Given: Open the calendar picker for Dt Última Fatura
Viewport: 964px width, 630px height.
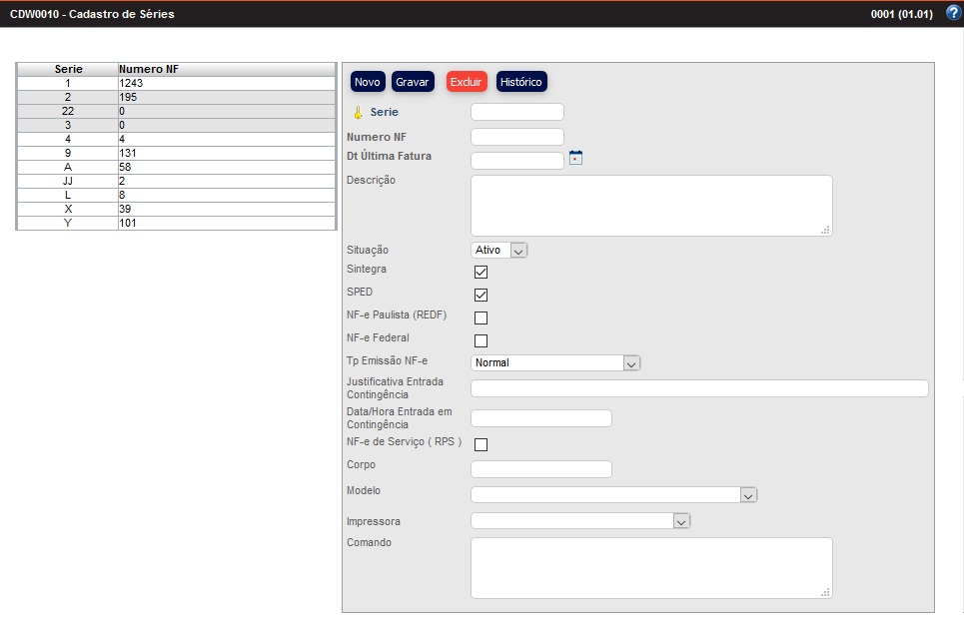Looking at the screenshot, I should point(575,157).
